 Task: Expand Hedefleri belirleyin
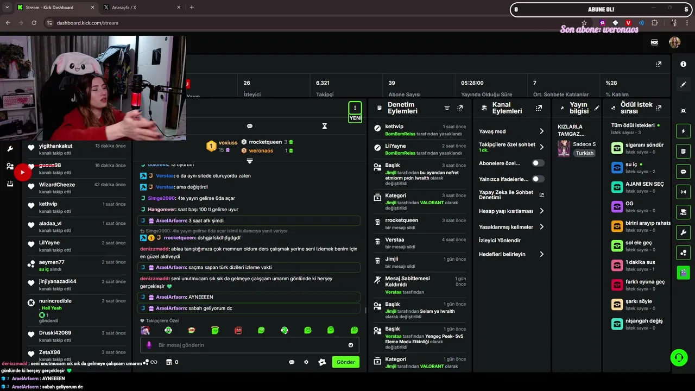511,254
